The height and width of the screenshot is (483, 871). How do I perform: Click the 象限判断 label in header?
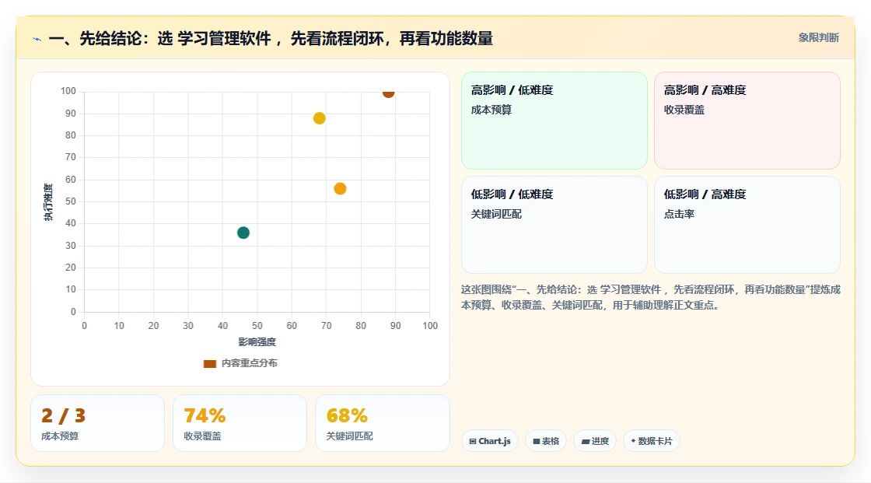click(x=818, y=38)
